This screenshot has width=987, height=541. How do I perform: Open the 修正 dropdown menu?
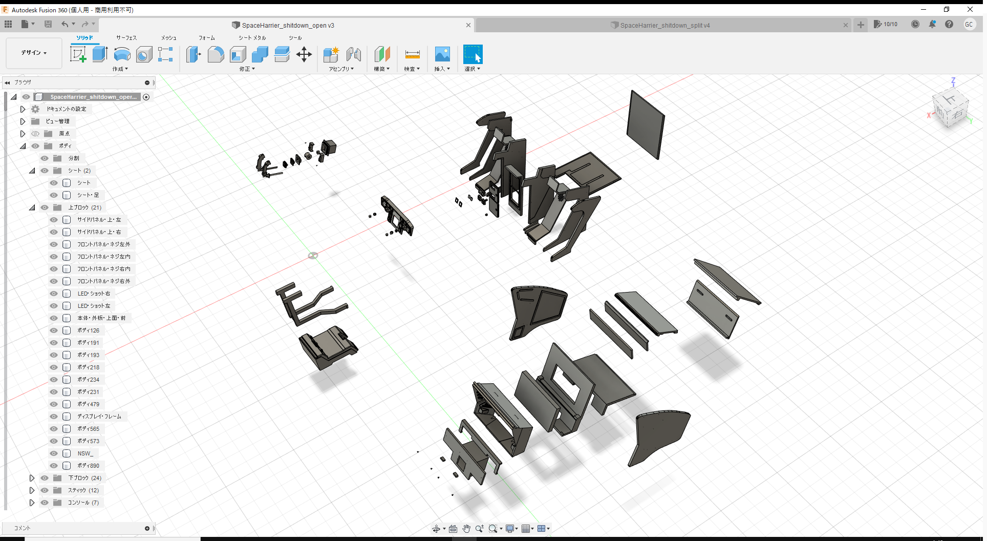(247, 69)
